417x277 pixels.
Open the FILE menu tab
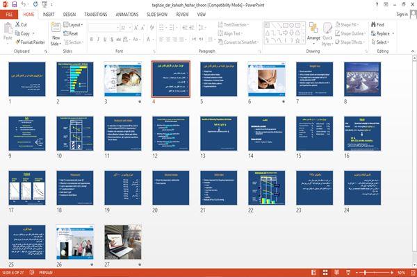pyautogui.click(x=9, y=15)
